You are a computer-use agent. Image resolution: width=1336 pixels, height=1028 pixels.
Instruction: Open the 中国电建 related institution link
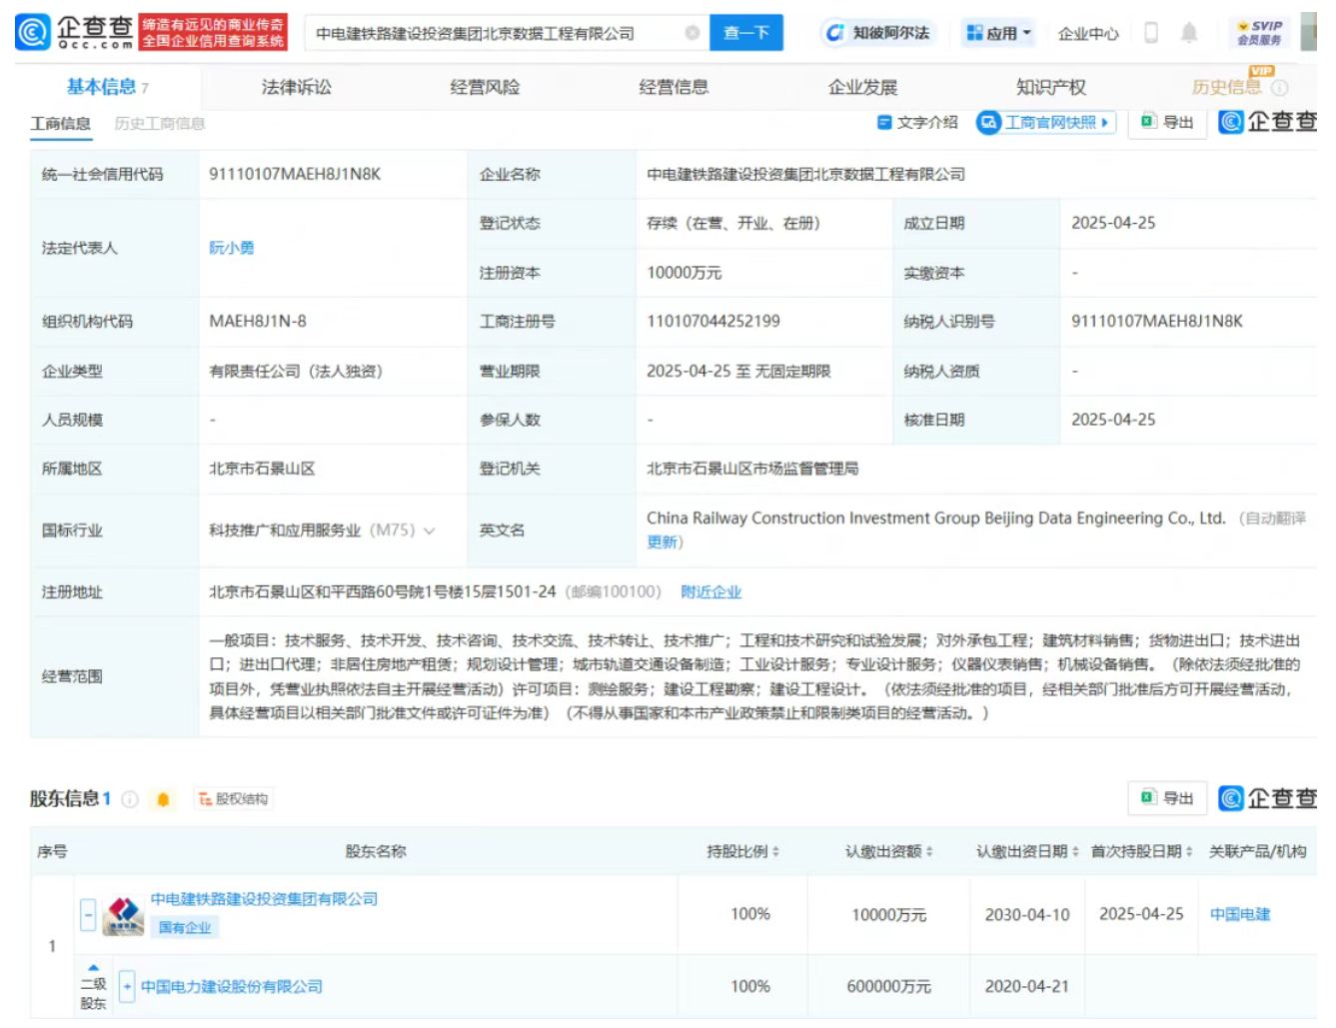(x=1240, y=914)
